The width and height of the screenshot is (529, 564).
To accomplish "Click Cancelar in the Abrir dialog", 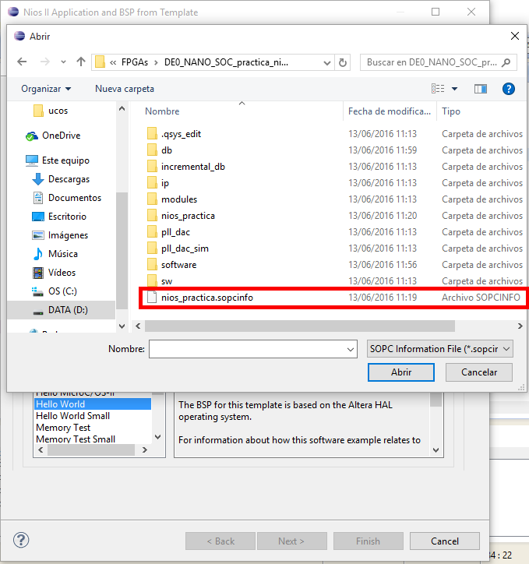I will (479, 372).
